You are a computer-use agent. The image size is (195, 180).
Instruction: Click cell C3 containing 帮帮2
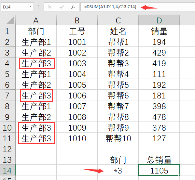[118, 52]
